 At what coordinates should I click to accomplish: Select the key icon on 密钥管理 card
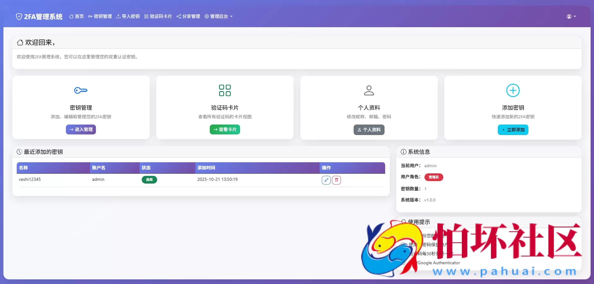81,90
